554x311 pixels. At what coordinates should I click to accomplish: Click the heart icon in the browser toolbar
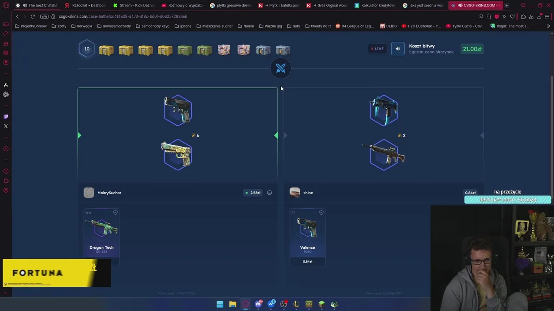(512, 16)
